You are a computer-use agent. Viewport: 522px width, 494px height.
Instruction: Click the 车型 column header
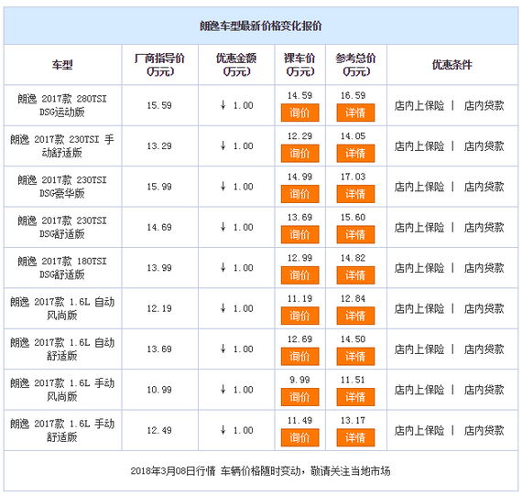[62, 65]
